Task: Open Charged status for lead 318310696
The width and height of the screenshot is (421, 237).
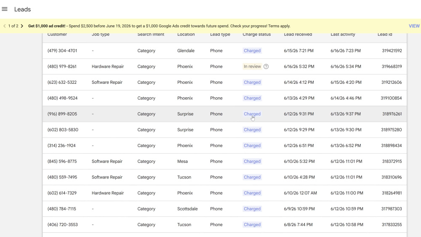Action: coord(252,177)
